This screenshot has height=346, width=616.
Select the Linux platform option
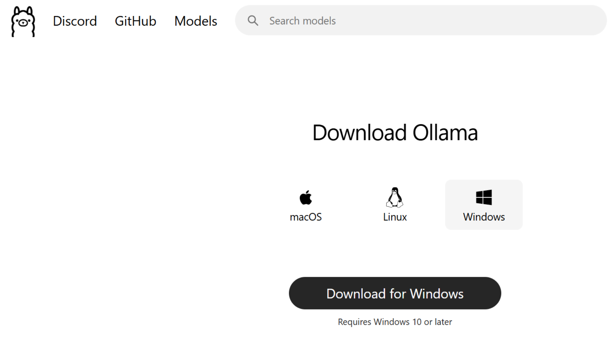click(x=395, y=205)
